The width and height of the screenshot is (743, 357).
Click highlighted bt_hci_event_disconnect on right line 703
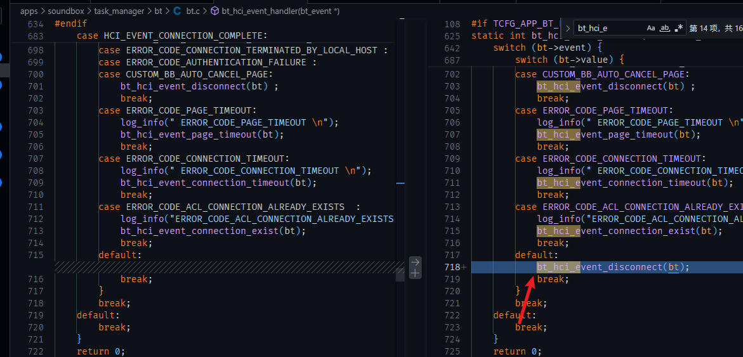615,86
